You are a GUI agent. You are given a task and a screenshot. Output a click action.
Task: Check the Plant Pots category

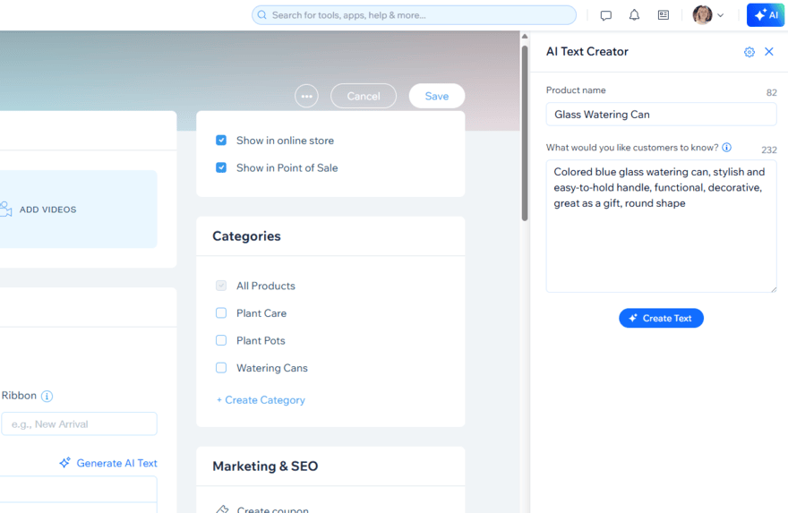221,340
